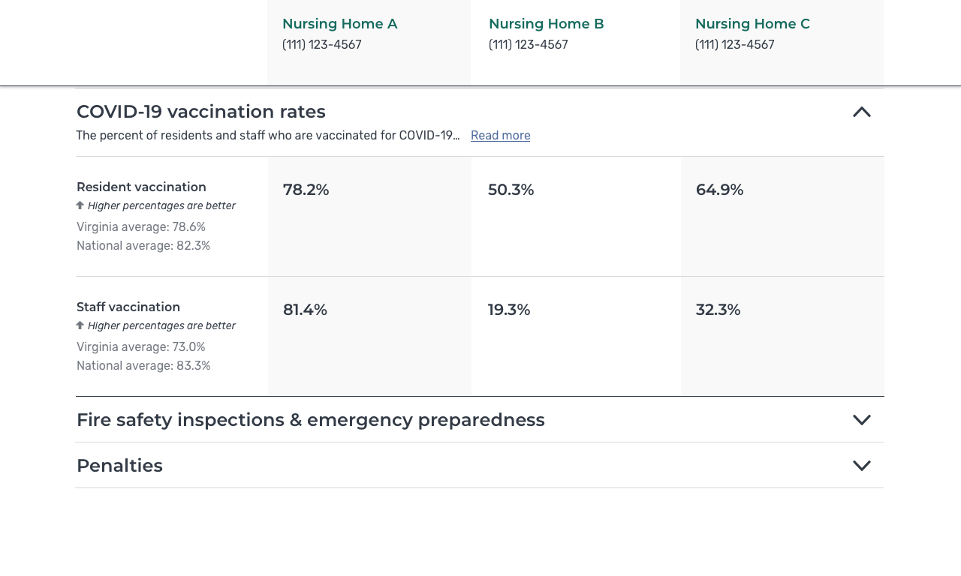Expand Fire safety inspections section chevron
961x576 pixels.
(861, 420)
